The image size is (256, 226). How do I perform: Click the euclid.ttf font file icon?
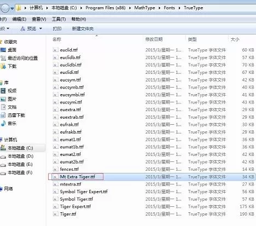point(55,50)
